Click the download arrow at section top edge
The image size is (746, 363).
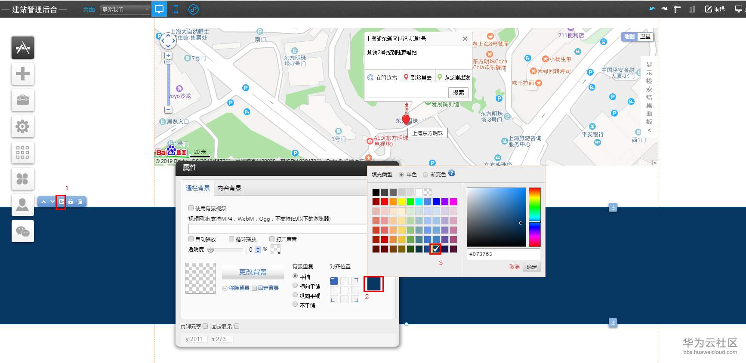click(x=613, y=207)
